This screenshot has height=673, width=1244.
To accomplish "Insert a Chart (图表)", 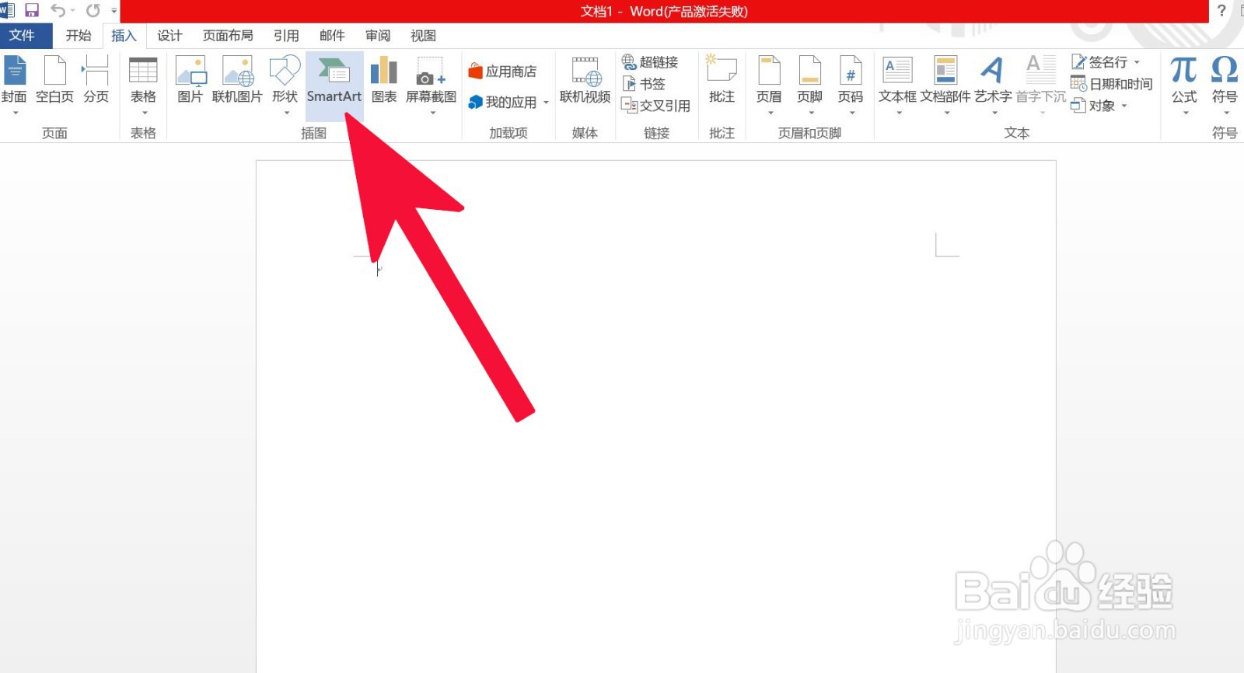I will point(384,80).
